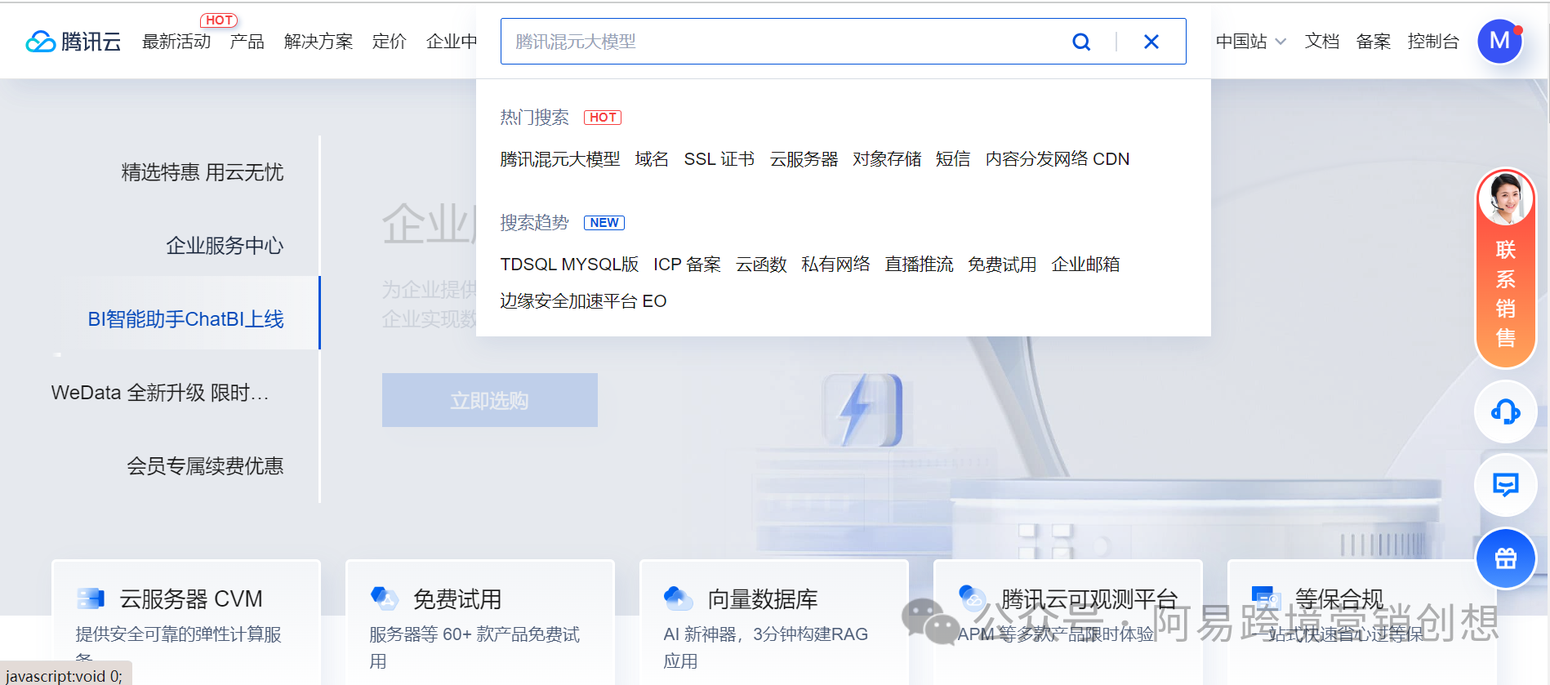
Task: Expand the 中国站 region dropdown
Action: [1250, 42]
